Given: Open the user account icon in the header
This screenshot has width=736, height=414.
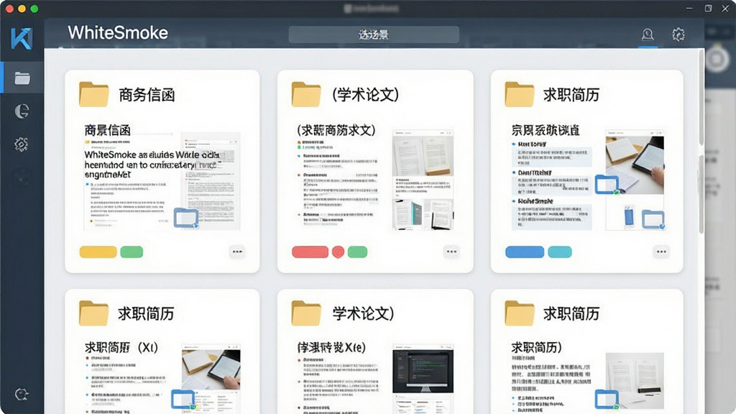Looking at the screenshot, I should pyautogui.click(x=648, y=34).
